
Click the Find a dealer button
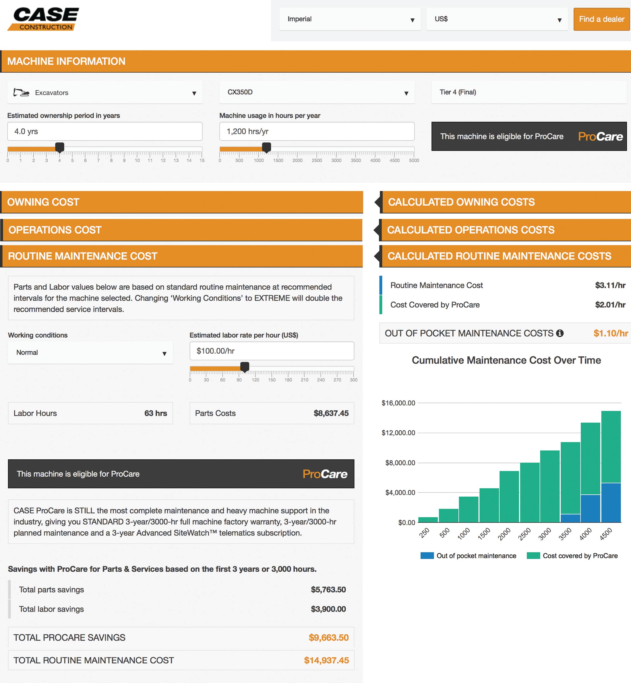click(601, 19)
